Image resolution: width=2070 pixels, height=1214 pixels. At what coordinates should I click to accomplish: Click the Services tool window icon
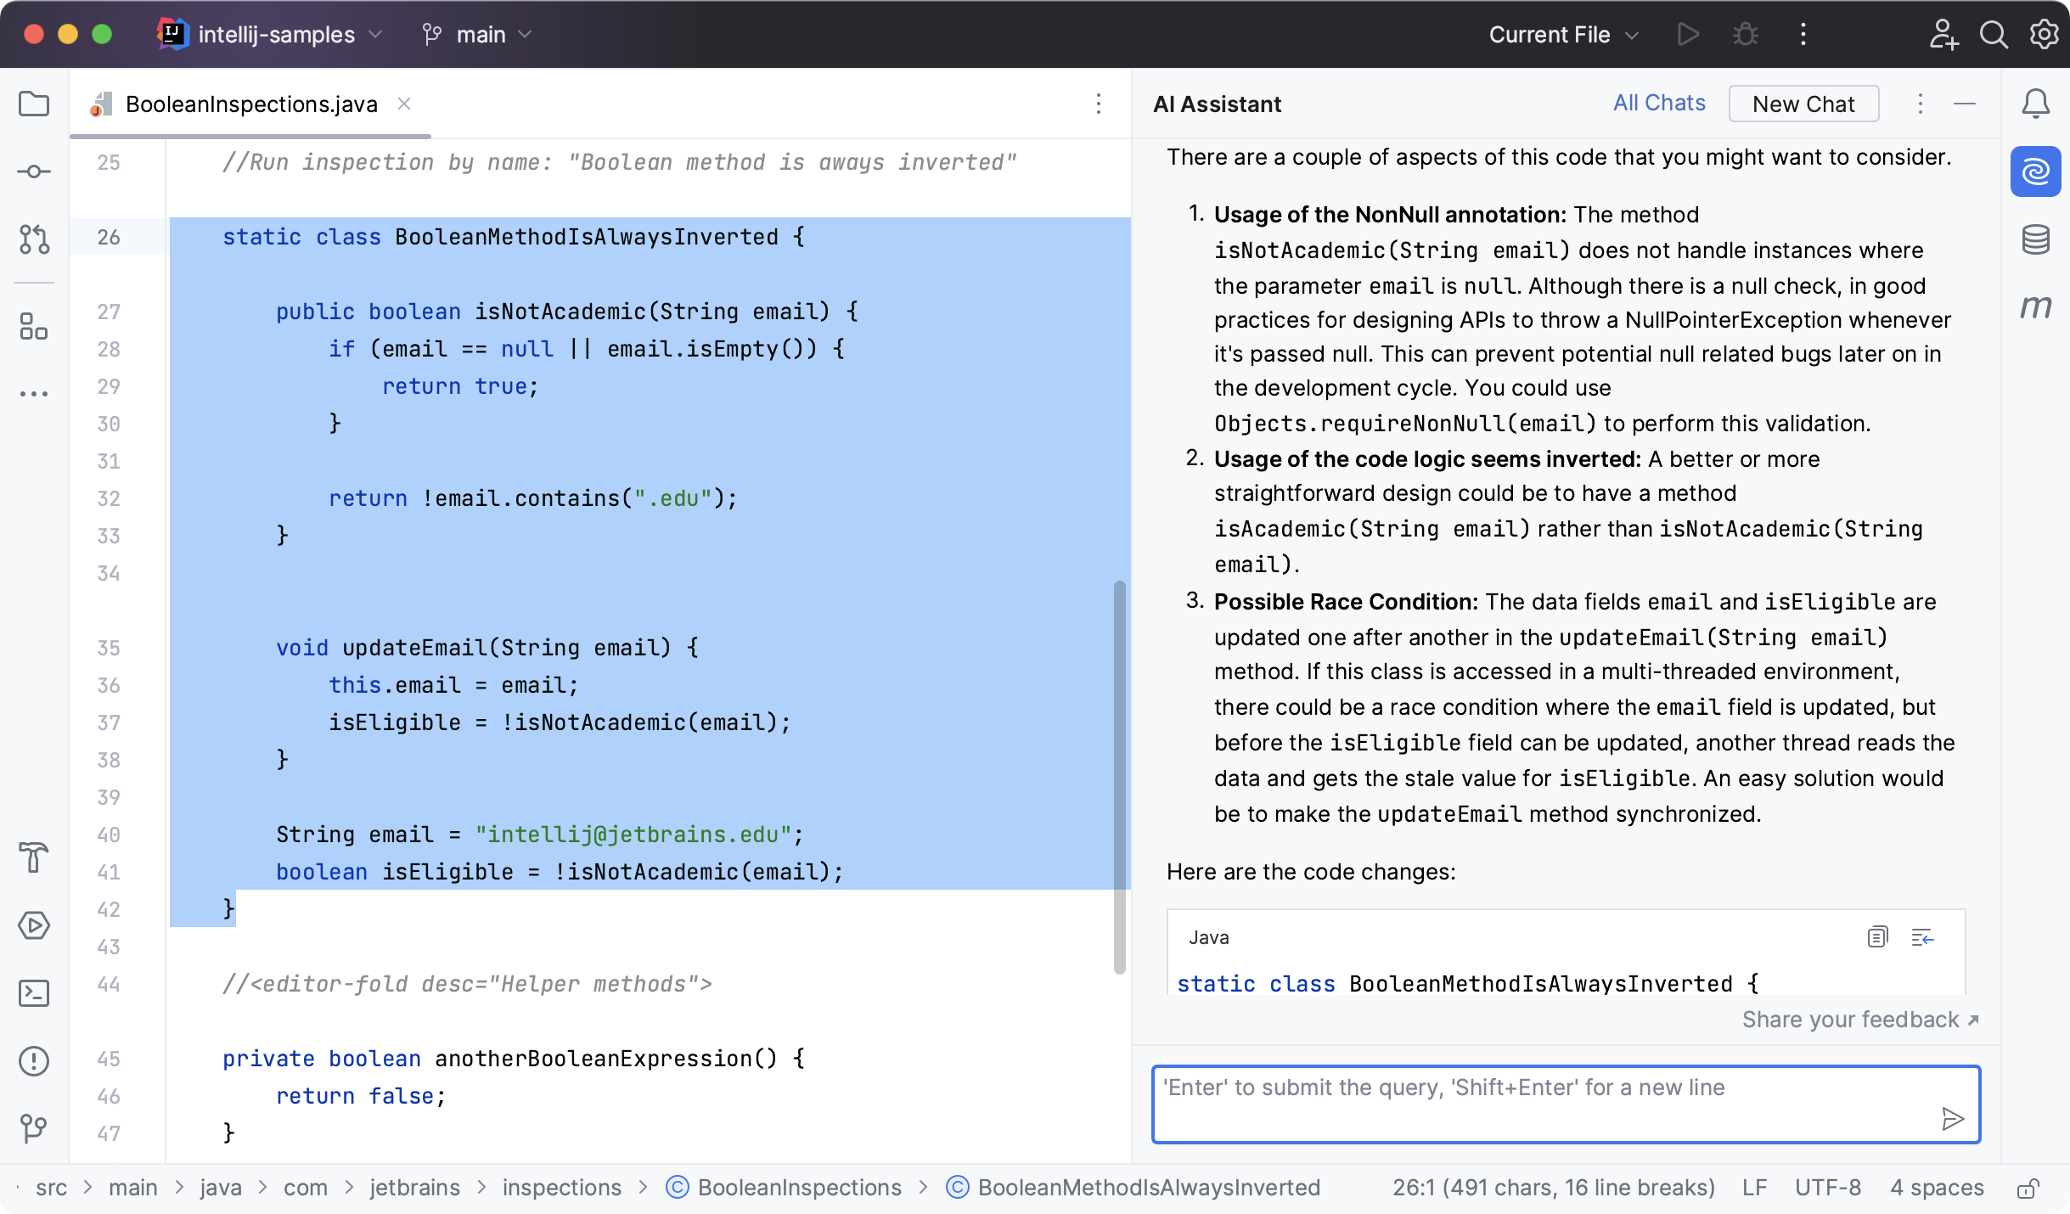[x=35, y=926]
